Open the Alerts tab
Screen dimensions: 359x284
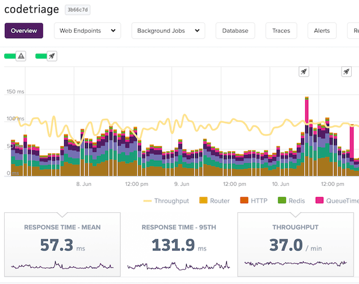click(322, 30)
